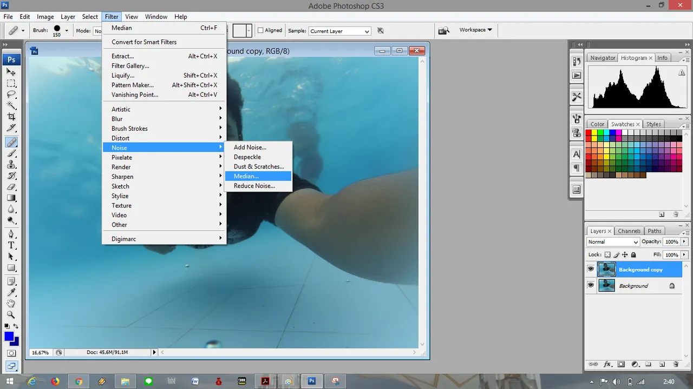Image resolution: width=693 pixels, height=389 pixels.
Task: Hide the Background layer eye icon
Action: 591,285
